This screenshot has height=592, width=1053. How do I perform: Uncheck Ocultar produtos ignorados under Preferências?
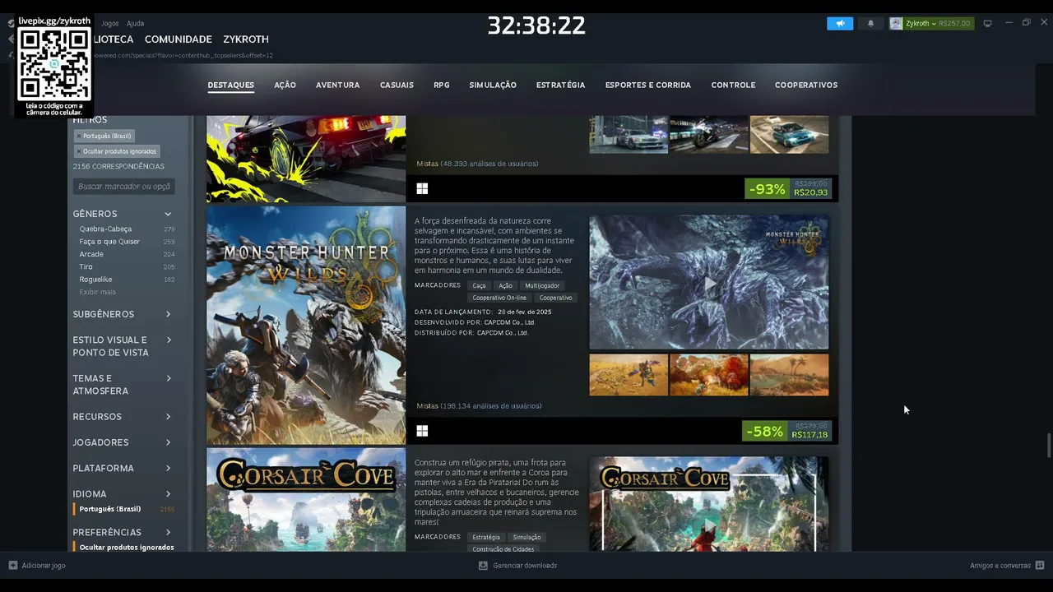pyautogui.click(x=124, y=547)
